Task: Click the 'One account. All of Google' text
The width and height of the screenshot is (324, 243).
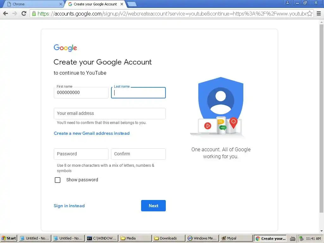Action: click(221, 149)
